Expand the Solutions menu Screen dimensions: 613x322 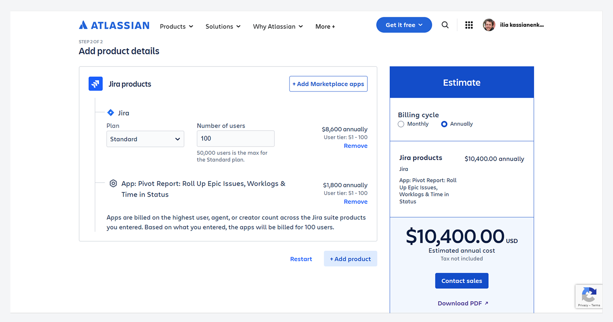223,26
